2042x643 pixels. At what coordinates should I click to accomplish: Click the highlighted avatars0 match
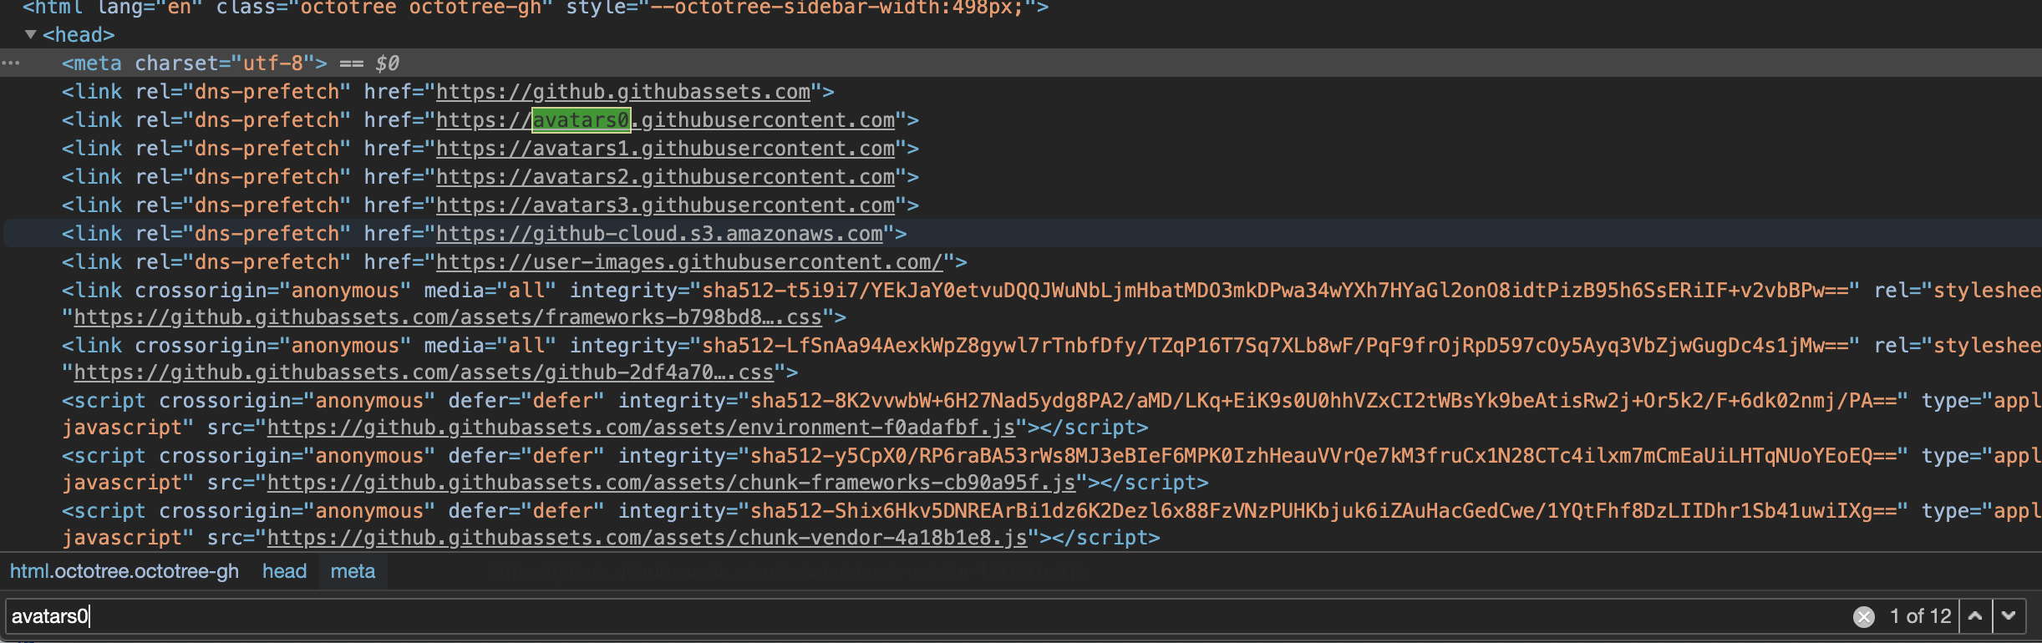581,120
